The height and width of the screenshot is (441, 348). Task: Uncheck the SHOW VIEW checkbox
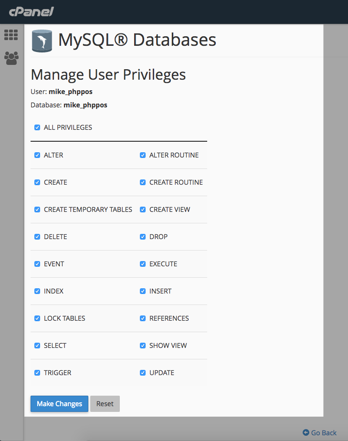(143, 346)
